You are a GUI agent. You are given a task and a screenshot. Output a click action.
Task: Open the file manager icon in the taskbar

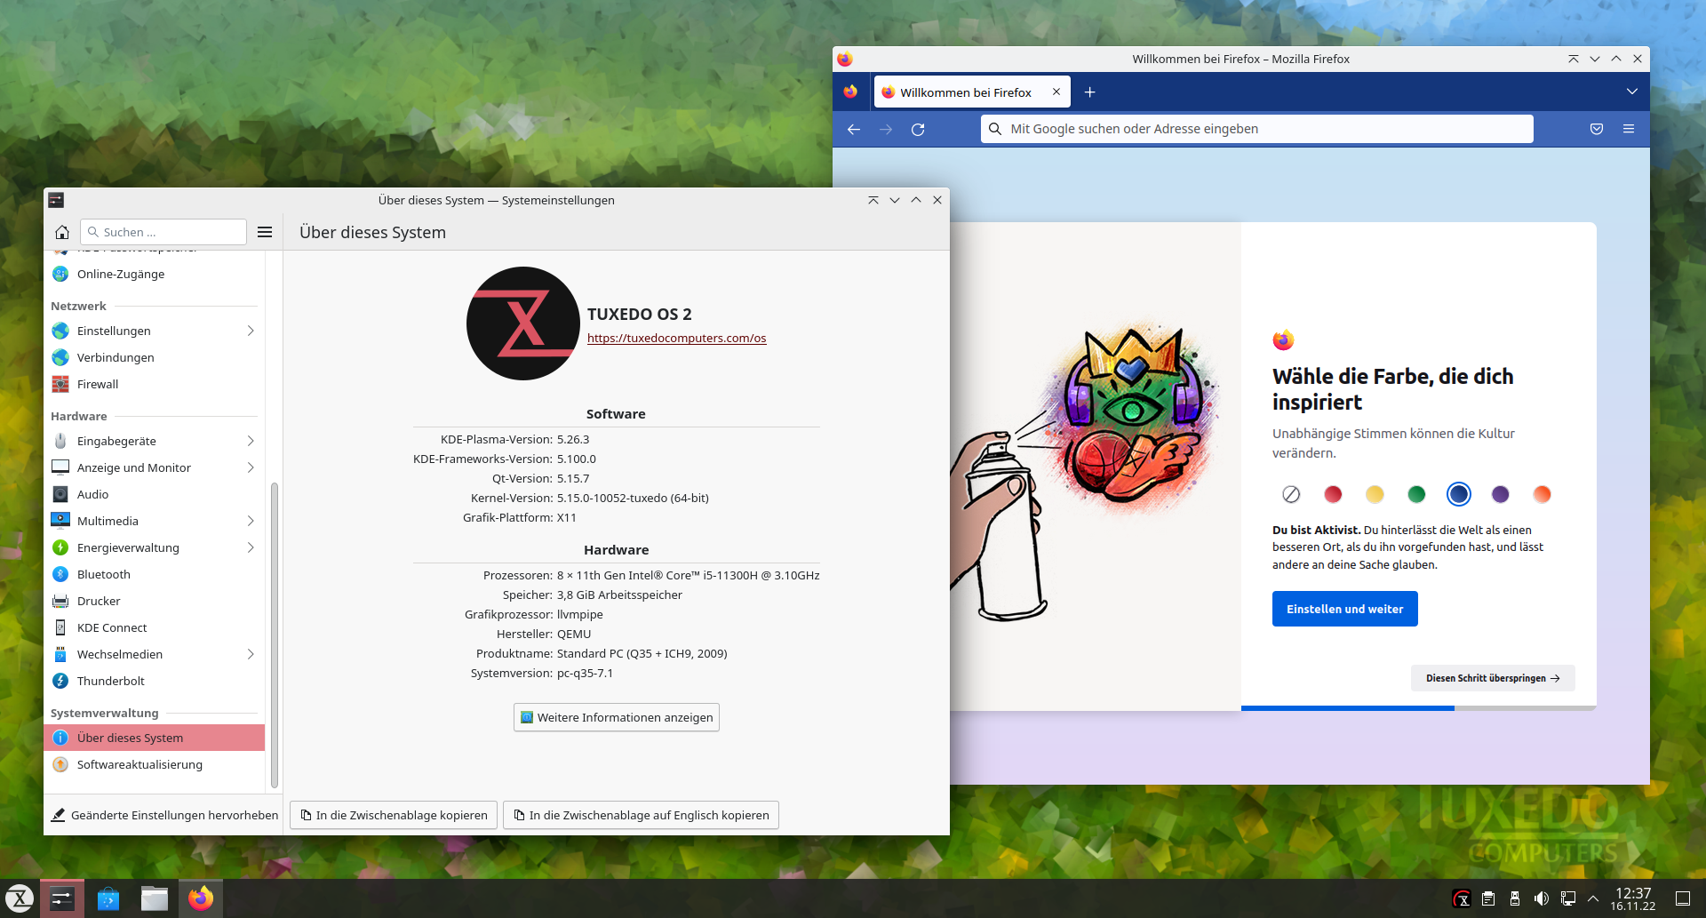click(x=155, y=898)
